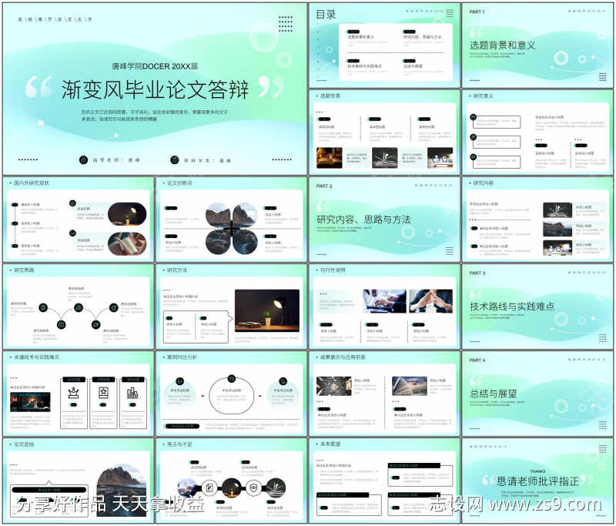Open the PART 1 选题背景和意义 section slide
616x526 pixels.
(537, 45)
